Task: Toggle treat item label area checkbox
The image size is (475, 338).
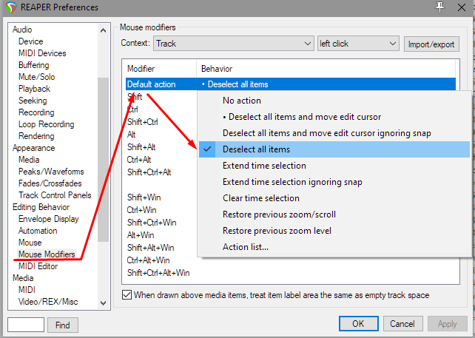Action: [x=127, y=294]
